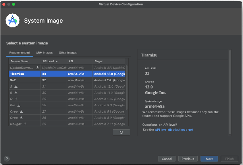
Task: Download the Pie system image
Action: point(19,105)
